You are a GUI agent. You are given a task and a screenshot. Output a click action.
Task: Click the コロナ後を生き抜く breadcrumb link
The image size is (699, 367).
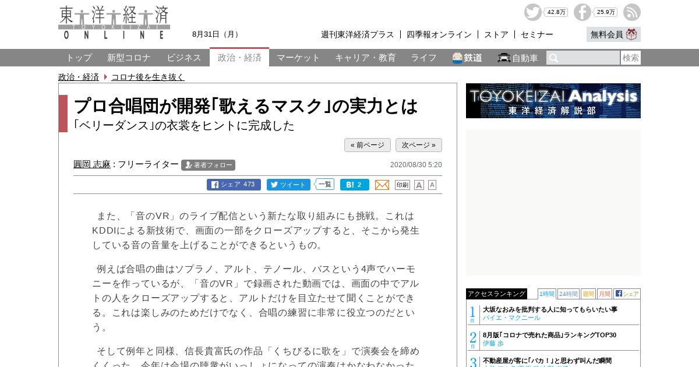[148, 77]
